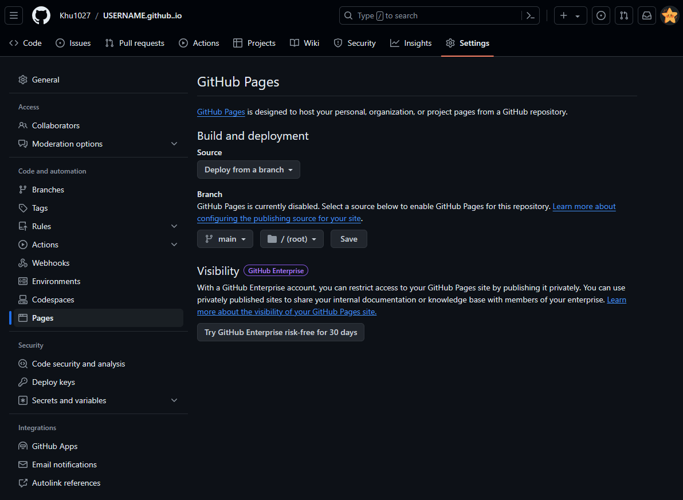Click the Autolink references icon
The image size is (683, 500).
(23, 483)
